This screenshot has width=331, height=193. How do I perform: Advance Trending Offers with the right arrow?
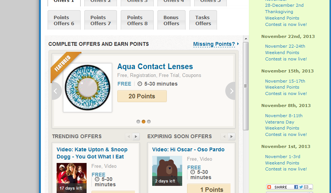click(136, 137)
